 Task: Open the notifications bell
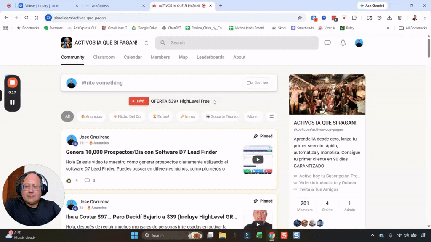[x=343, y=42]
